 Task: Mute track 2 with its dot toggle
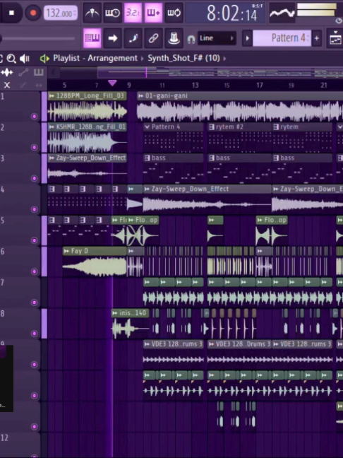point(34,148)
